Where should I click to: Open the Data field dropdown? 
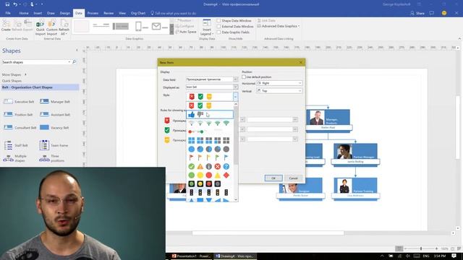(x=235, y=79)
